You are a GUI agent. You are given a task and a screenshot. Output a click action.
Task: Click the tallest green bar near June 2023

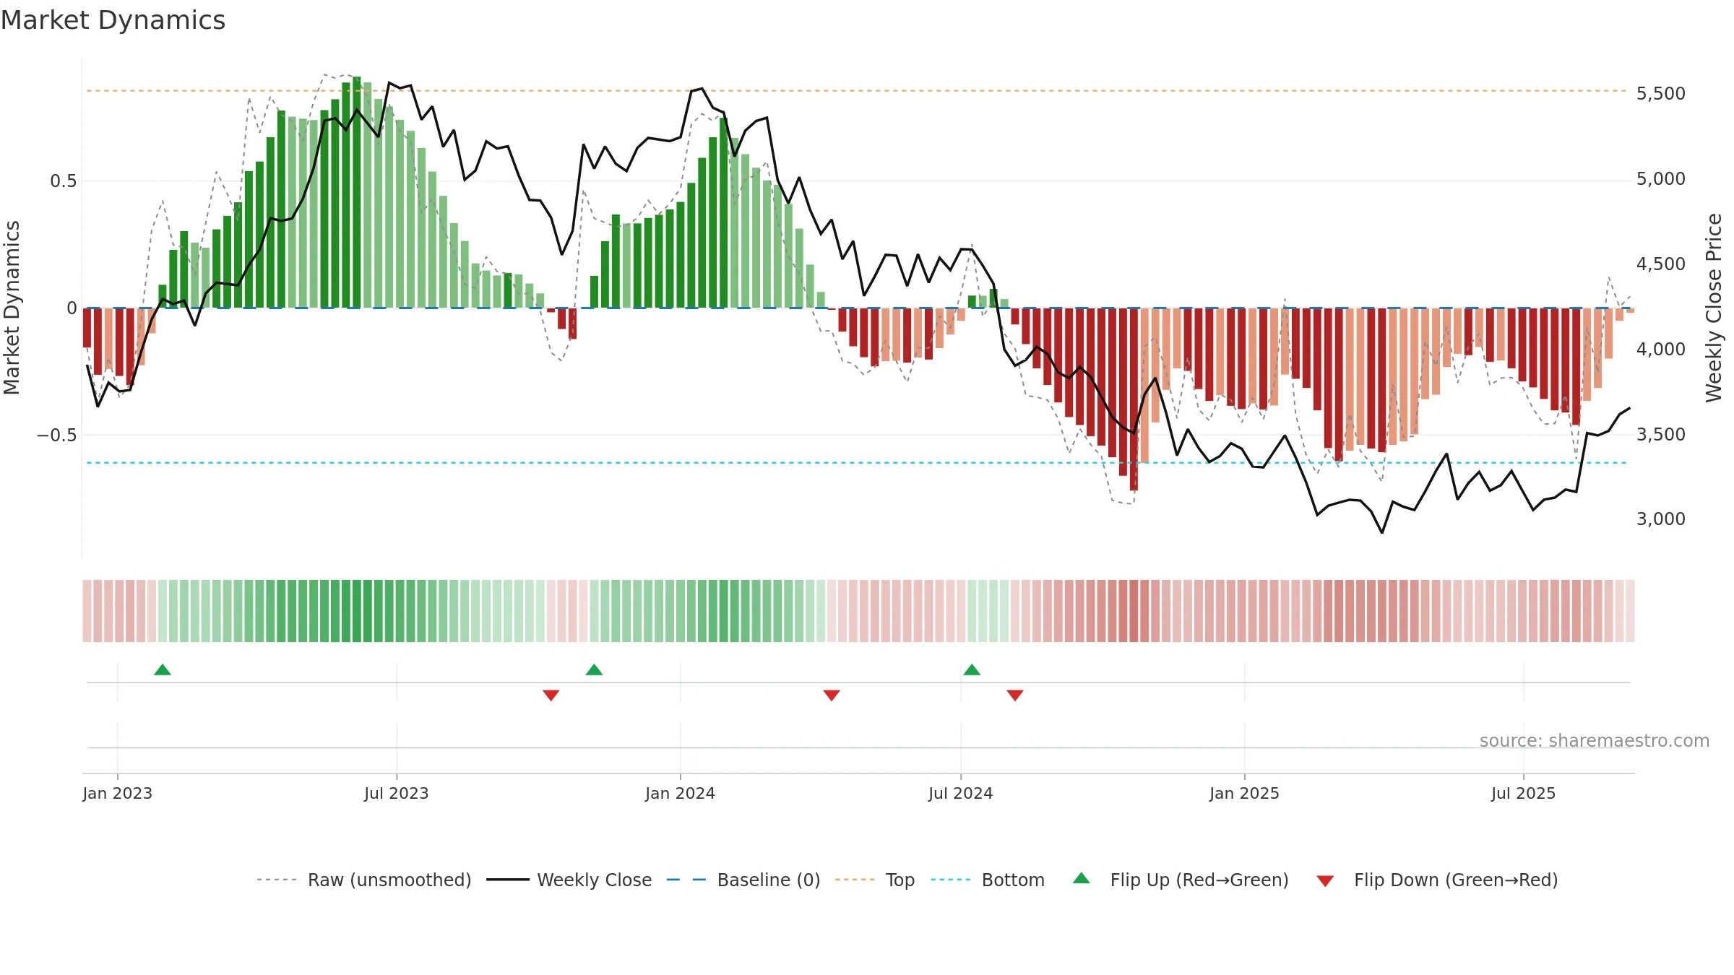pyautogui.click(x=357, y=192)
